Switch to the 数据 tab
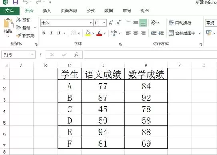Viewport: 217px width, 155px height. tap(108, 11)
